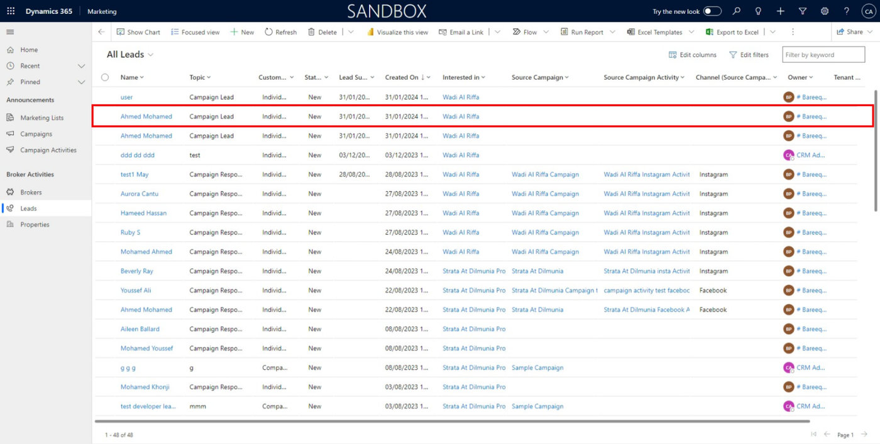
Task: Click the lightbulb assistant icon
Action: (x=759, y=11)
